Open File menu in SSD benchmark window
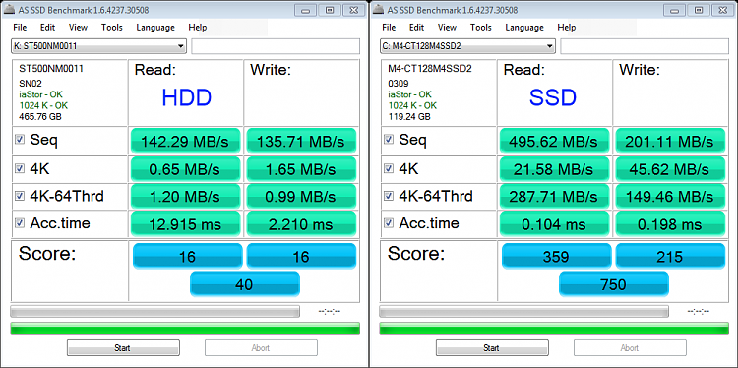The image size is (738, 368). [389, 28]
